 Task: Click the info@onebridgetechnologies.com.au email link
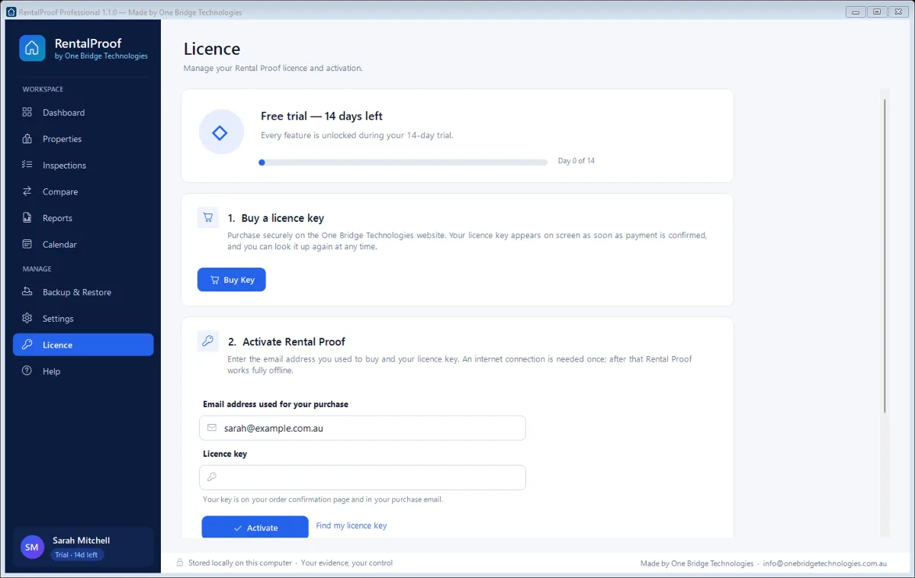[825, 564]
